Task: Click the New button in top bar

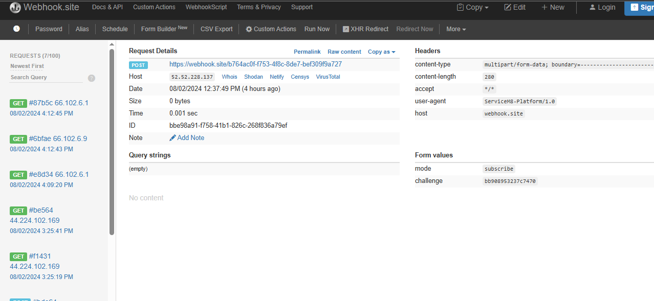Action: (x=553, y=7)
